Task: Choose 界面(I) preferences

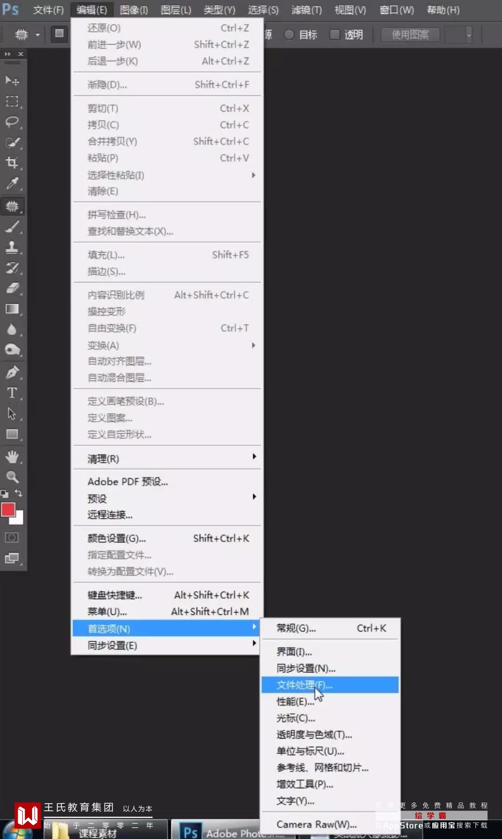Action: (330, 652)
